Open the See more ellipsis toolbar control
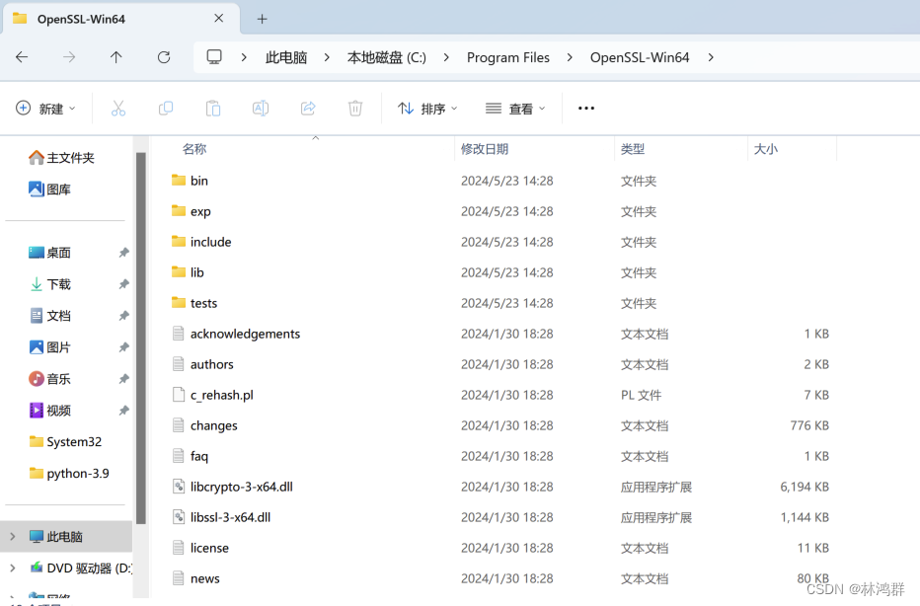 (x=585, y=108)
